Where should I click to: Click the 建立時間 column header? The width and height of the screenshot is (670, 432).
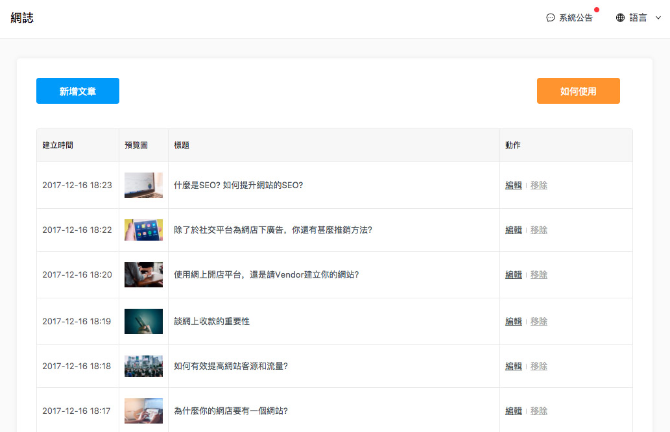tap(58, 145)
